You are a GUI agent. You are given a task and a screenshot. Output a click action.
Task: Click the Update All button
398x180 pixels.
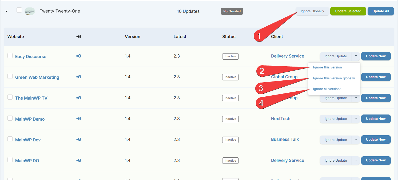point(381,11)
